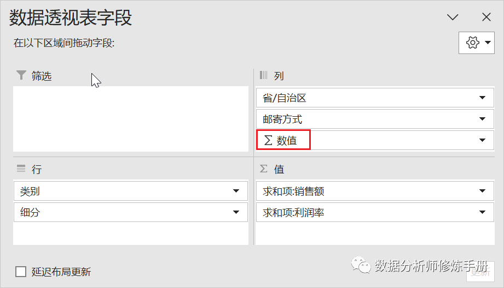Open dropdown arrow for 省/自治区 field
The width and height of the screenshot is (504, 288).
tap(482, 98)
